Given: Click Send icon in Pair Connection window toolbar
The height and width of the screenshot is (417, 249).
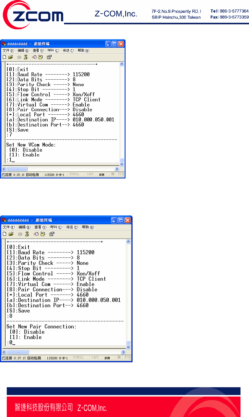Looking at the screenshot, I should (x=36, y=234).
